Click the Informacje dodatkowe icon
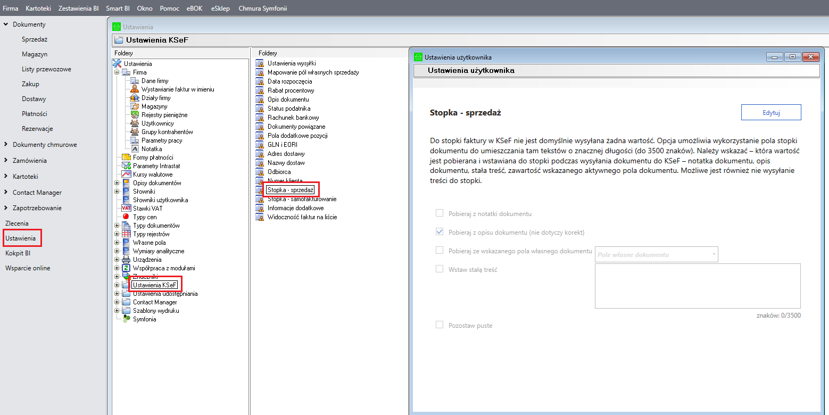 tap(260, 208)
